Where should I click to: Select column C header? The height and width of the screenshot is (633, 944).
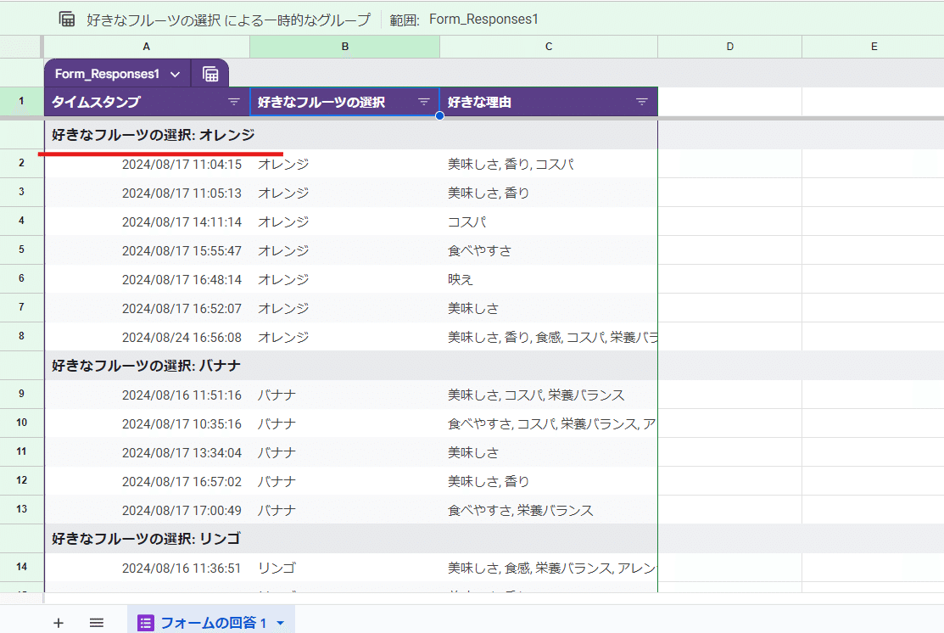(549, 47)
